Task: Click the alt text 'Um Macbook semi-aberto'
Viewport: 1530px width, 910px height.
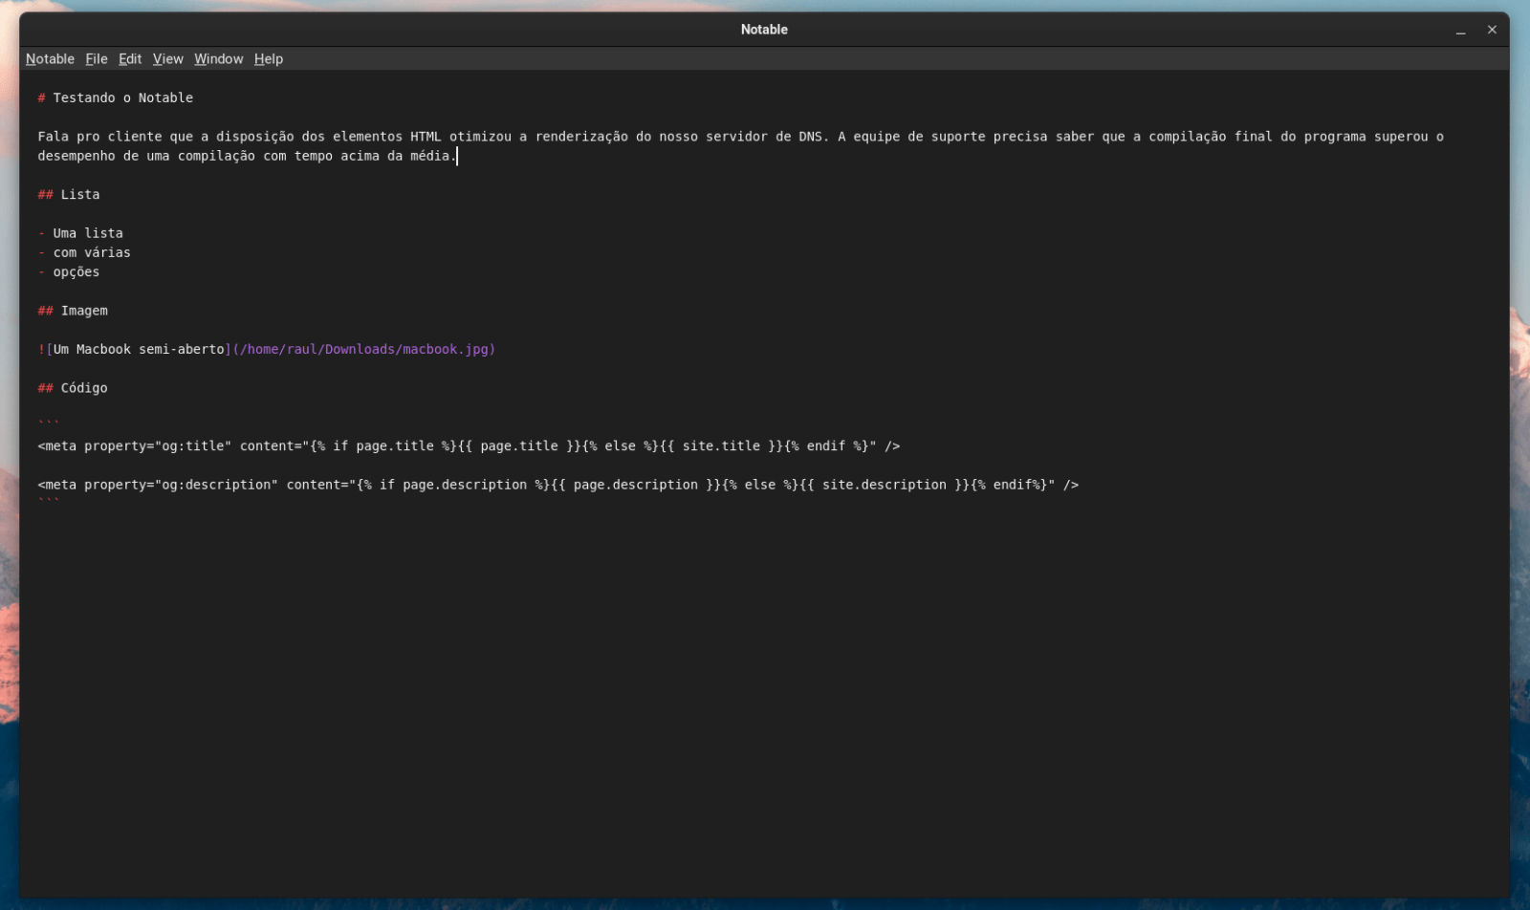Action: click(x=136, y=349)
